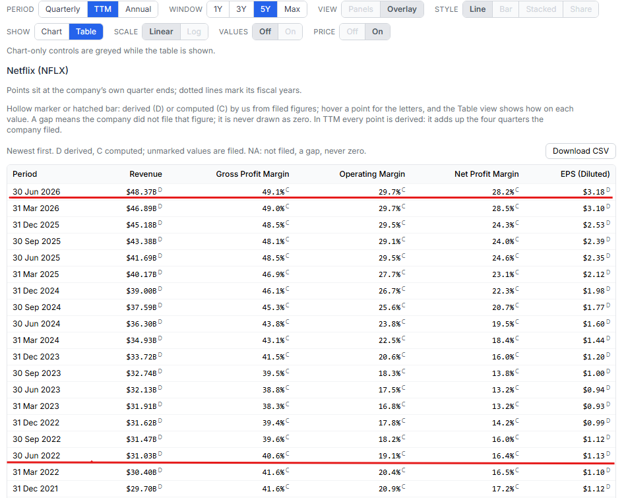Turn Values Off
Image resolution: width=626 pixels, height=498 pixels.
[x=265, y=32]
